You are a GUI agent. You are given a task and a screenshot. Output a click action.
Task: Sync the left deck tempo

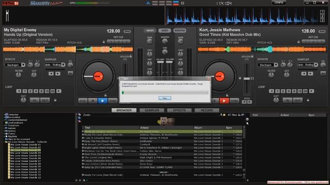tap(112, 101)
